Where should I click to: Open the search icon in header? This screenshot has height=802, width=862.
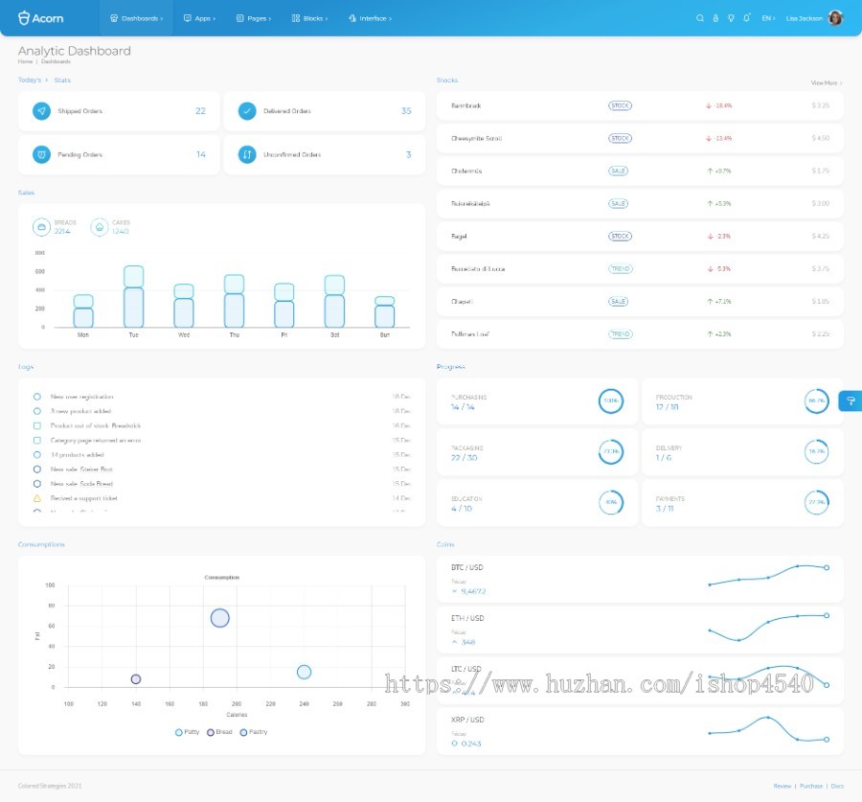(x=700, y=18)
